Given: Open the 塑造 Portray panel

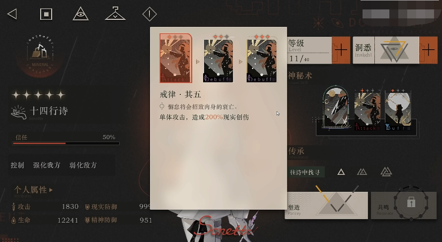Looking at the screenshot, I should coord(326,205).
